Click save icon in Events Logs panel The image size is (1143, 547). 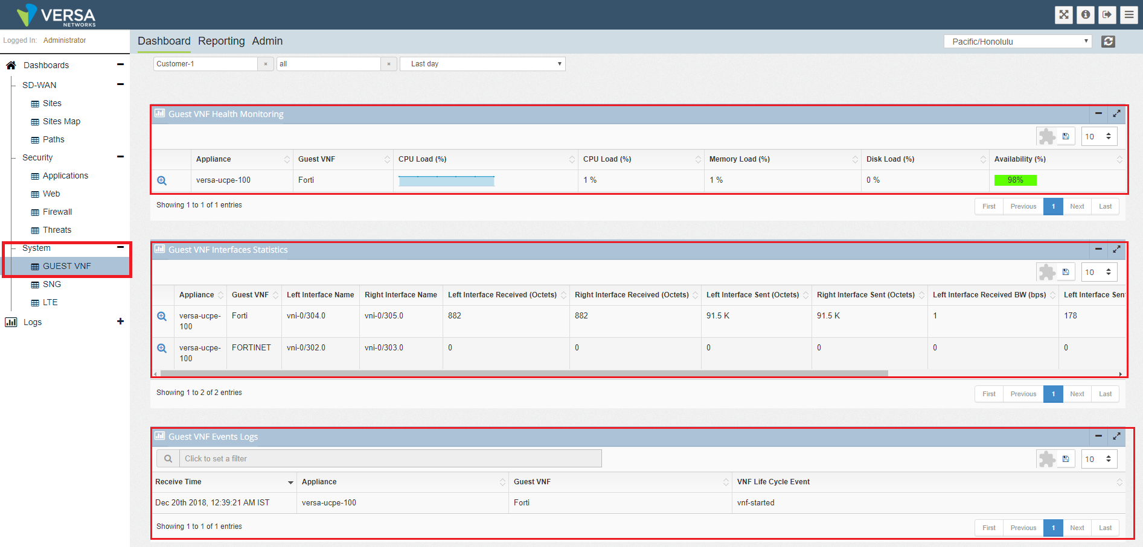pyautogui.click(x=1066, y=459)
